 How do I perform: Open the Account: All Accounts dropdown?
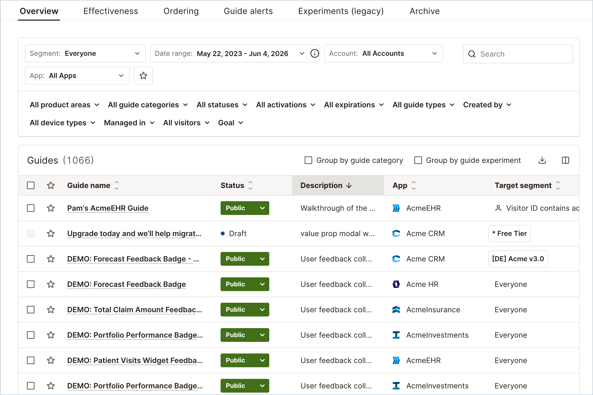[384, 53]
